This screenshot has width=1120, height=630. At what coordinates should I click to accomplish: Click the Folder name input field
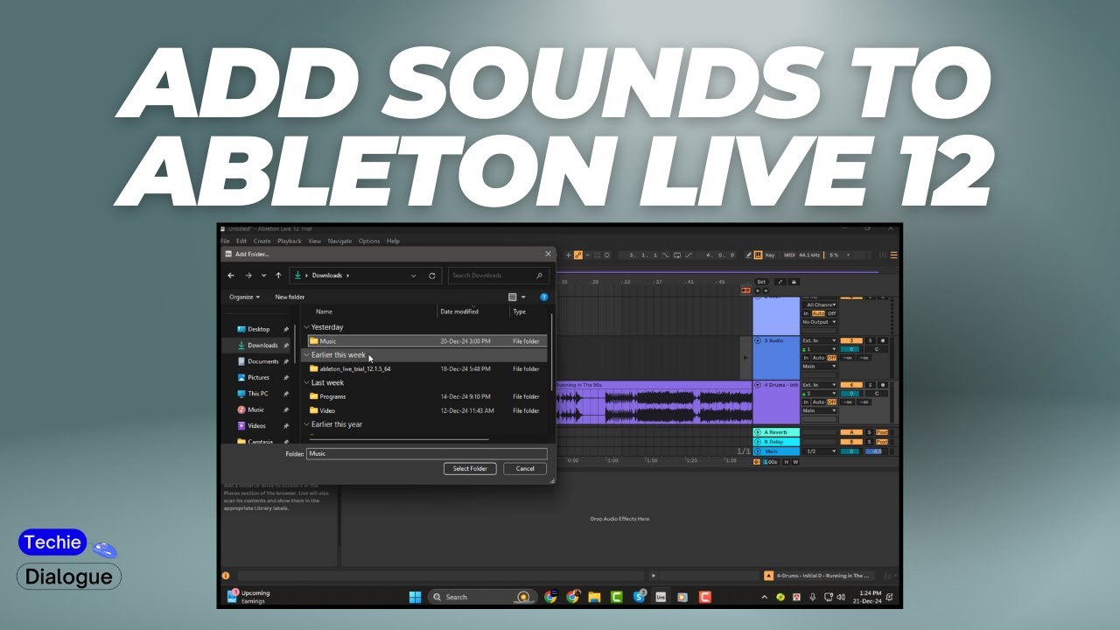[x=427, y=453]
